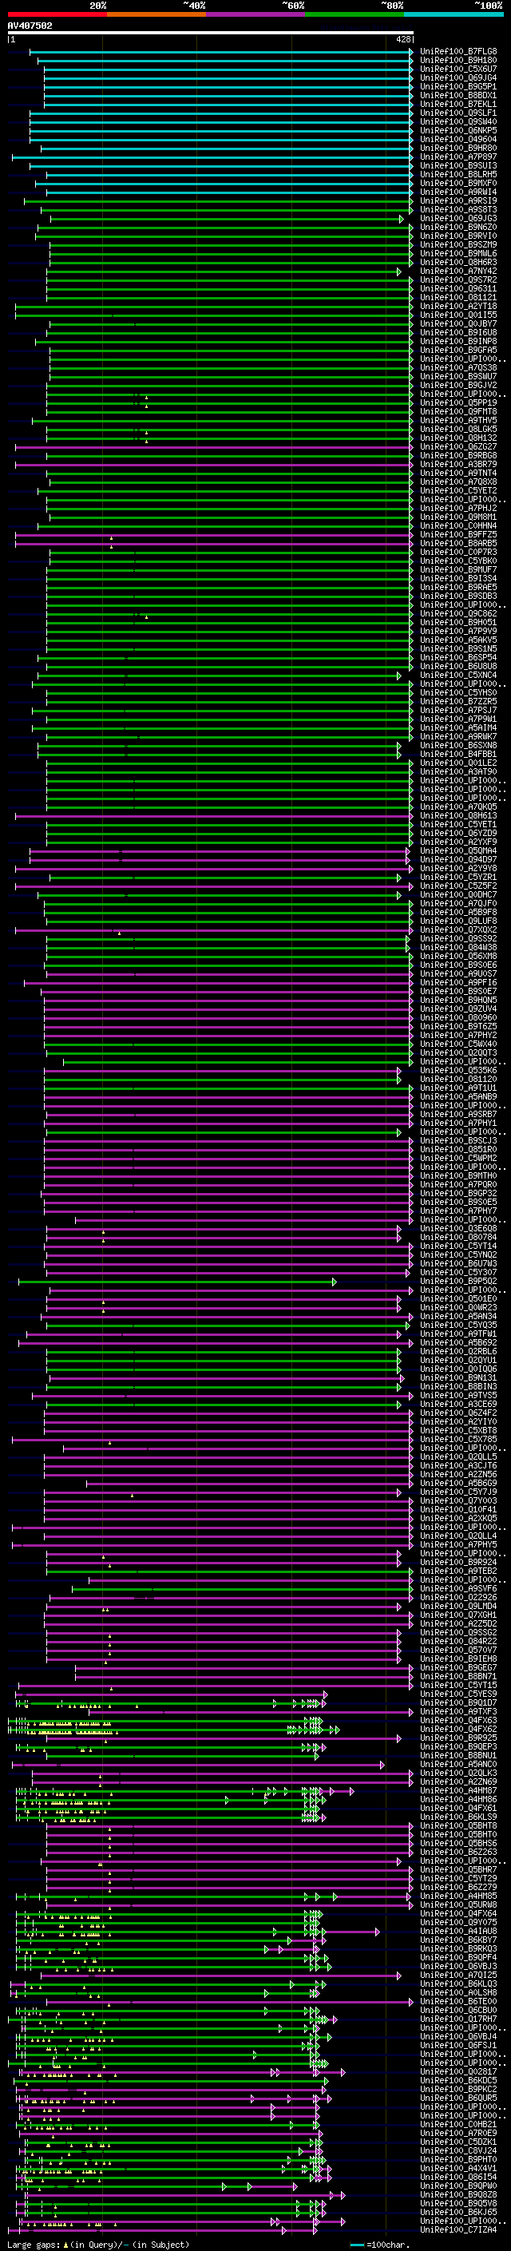Open hit UniRef100_B9Q1D7
Viewport: 511px width, 2251px height.
point(458,1702)
